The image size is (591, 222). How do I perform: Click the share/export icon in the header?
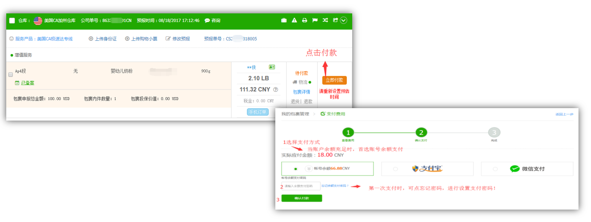click(335, 20)
